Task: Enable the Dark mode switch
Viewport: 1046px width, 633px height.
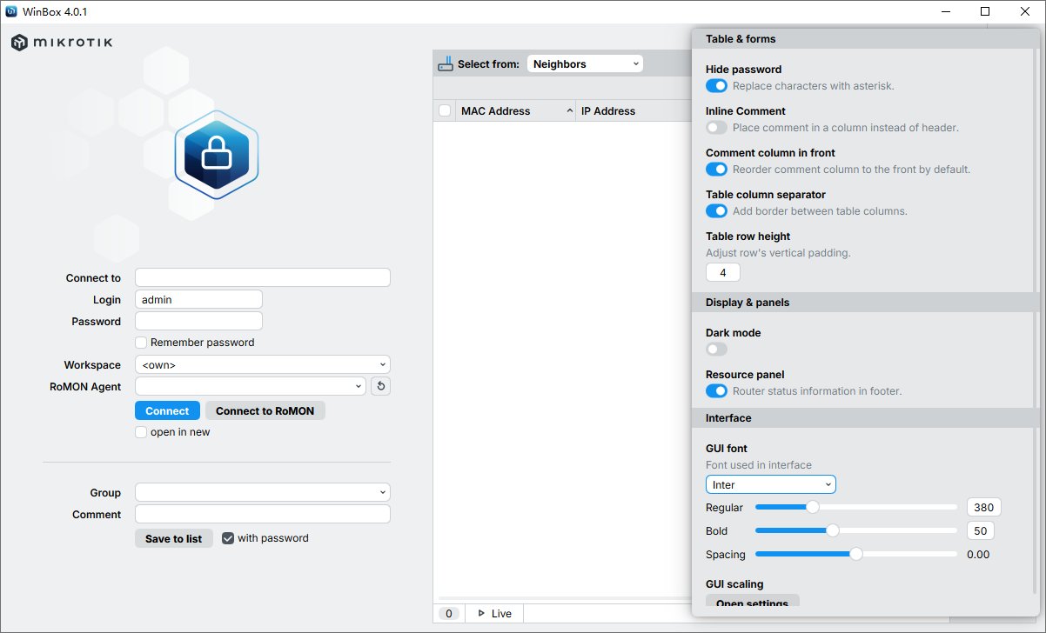Action: pyautogui.click(x=716, y=350)
